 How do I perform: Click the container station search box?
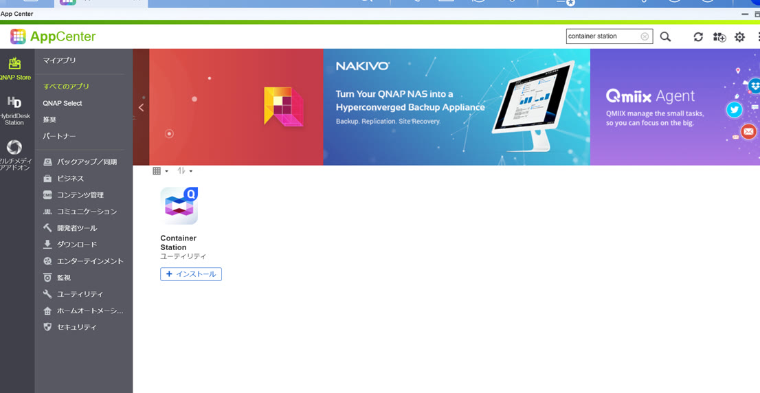tap(602, 36)
